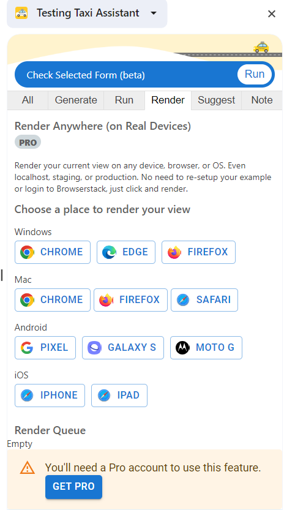Viewport: 295px width, 510px height.
Task: Click the taxi logo icon in header
Action: point(21,13)
